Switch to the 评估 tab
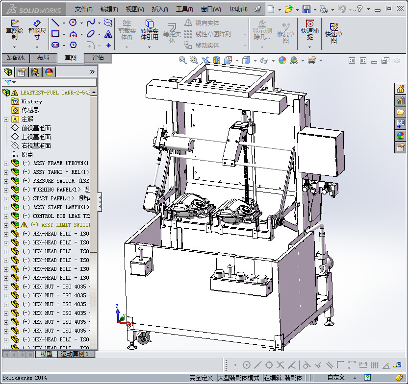408x384 pixels. pyautogui.click(x=98, y=58)
